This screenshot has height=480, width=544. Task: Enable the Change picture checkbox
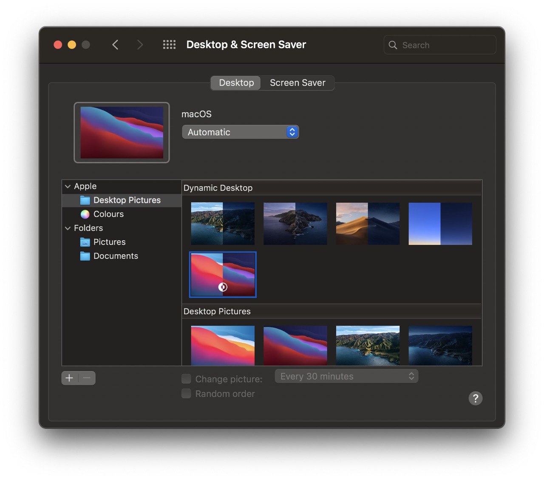pos(186,379)
